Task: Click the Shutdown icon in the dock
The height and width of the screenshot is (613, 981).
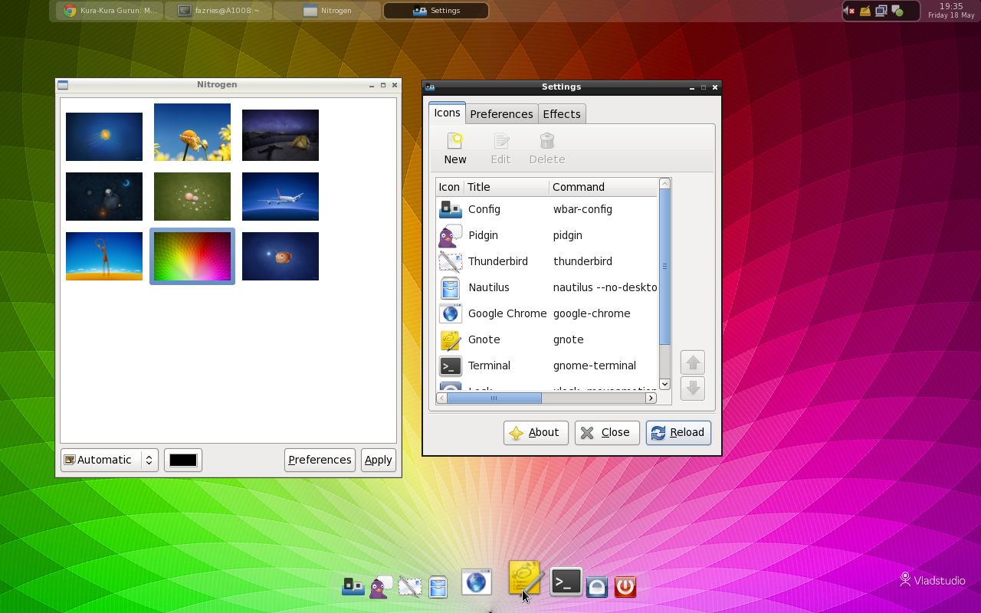Action: point(625,585)
